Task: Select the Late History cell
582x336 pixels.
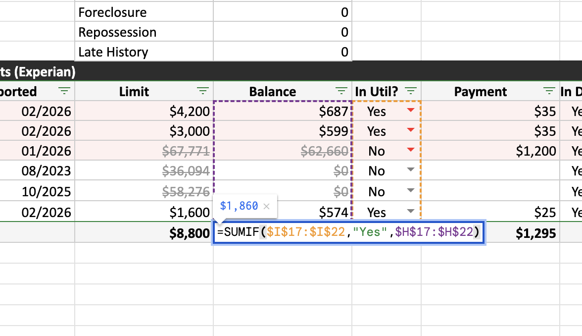Action: (x=144, y=52)
